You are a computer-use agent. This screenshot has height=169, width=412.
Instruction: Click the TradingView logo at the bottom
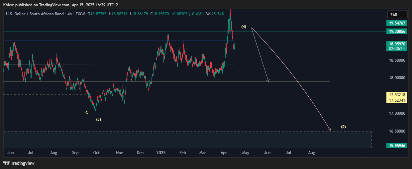click(19, 163)
